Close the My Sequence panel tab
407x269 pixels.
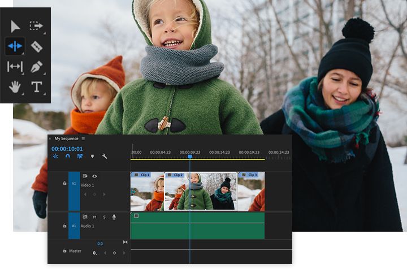50,139
